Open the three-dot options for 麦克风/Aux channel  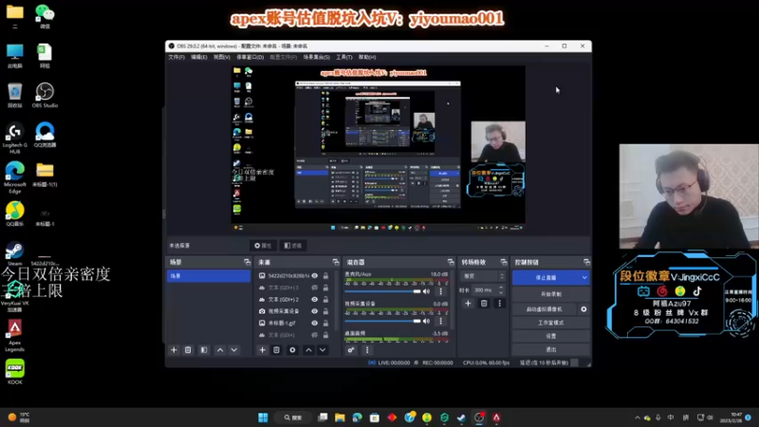point(440,291)
